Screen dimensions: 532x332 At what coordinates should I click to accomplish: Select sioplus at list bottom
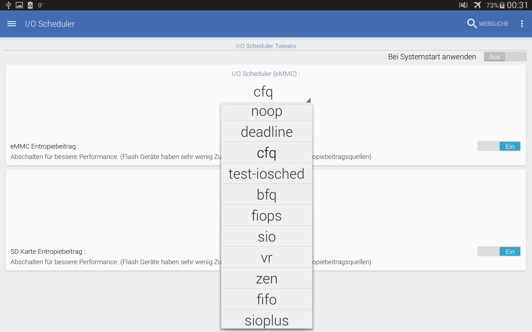click(267, 320)
